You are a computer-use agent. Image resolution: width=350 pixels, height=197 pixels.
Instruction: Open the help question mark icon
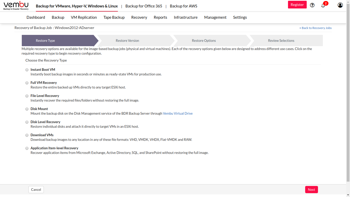click(x=312, y=5)
